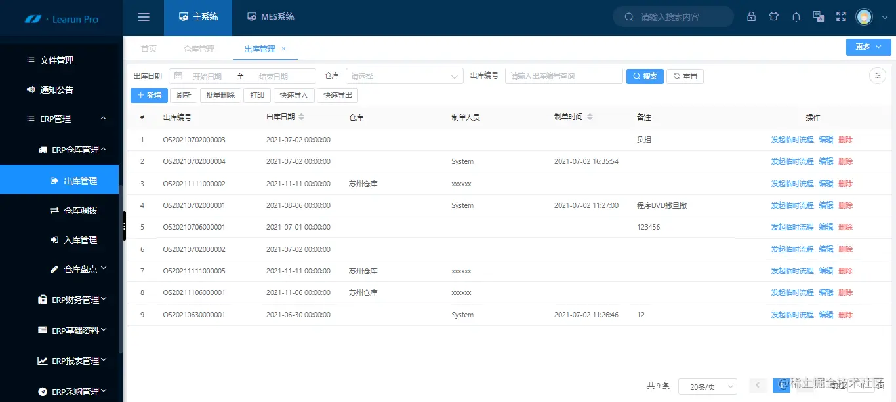Click the 新增 button
The width and height of the screenshot is (896, 402).
tap(149, 95)
